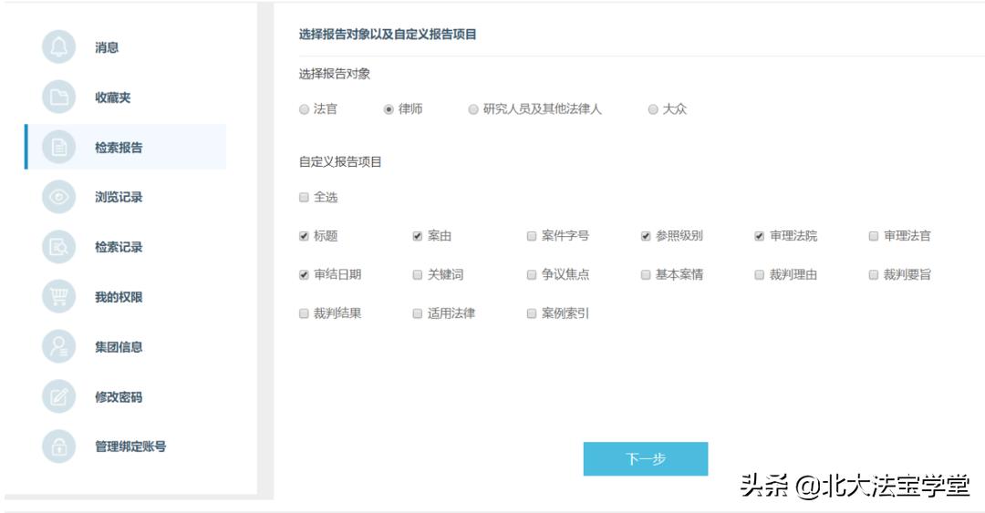This screenshot has width=985, height=513.
Task: Uncheck the 参照级别 checkbox
Action: click(646, 236)
